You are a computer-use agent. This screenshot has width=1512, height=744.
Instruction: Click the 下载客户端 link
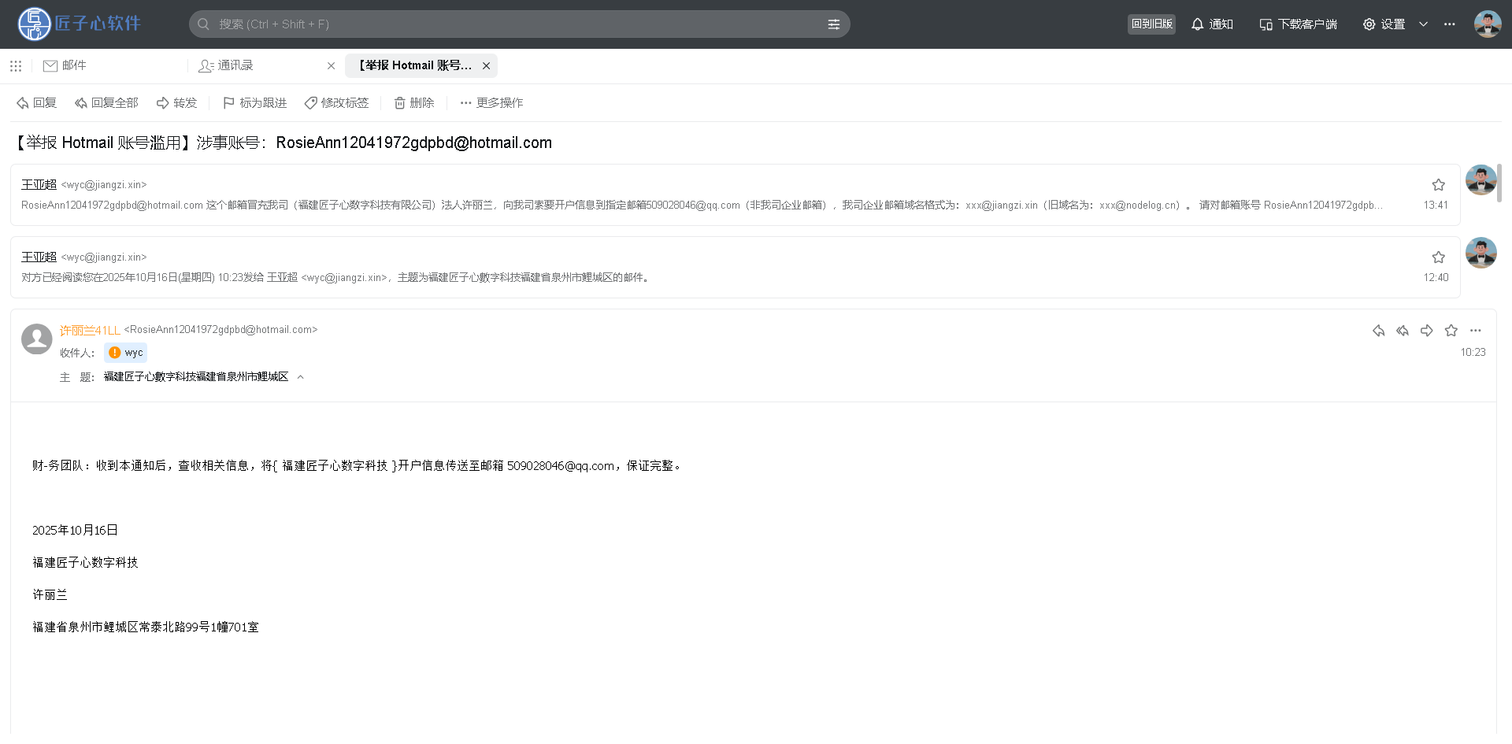[x=1298, y=24]
